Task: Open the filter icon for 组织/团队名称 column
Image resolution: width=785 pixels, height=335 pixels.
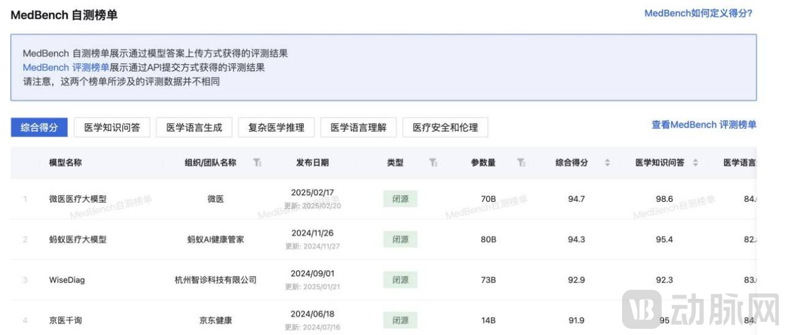Action: click(x=257, y=163)
